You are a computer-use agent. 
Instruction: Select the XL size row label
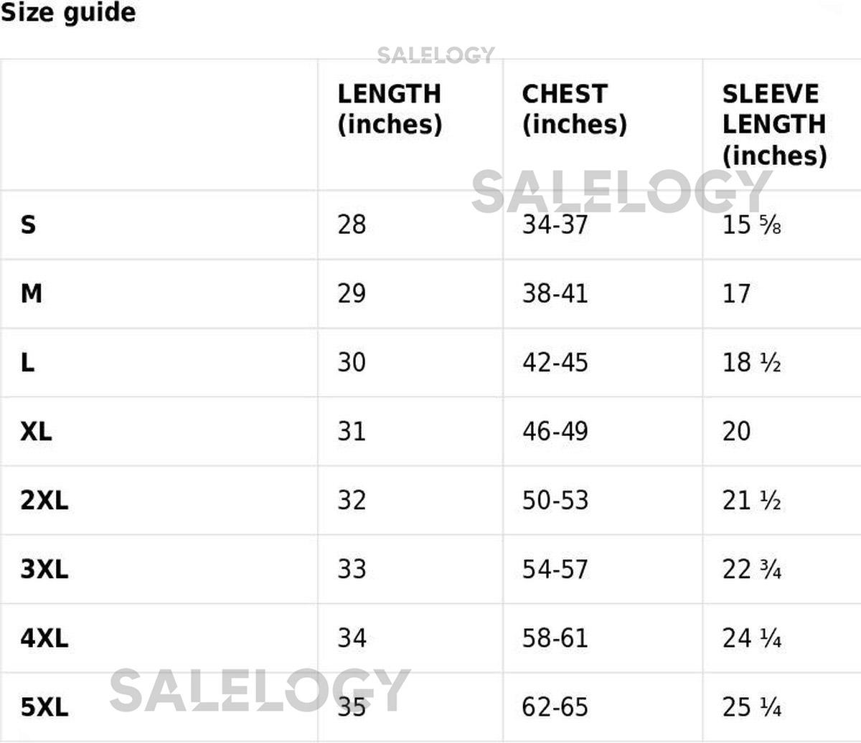pos(36,432)
